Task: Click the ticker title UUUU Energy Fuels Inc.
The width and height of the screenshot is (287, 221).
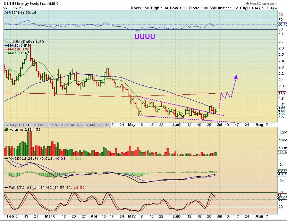Action: pos(26,3)
